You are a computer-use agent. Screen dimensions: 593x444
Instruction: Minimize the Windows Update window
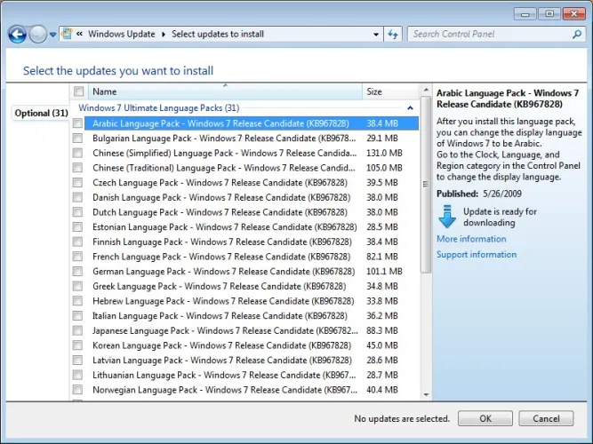tap(525, 14)
